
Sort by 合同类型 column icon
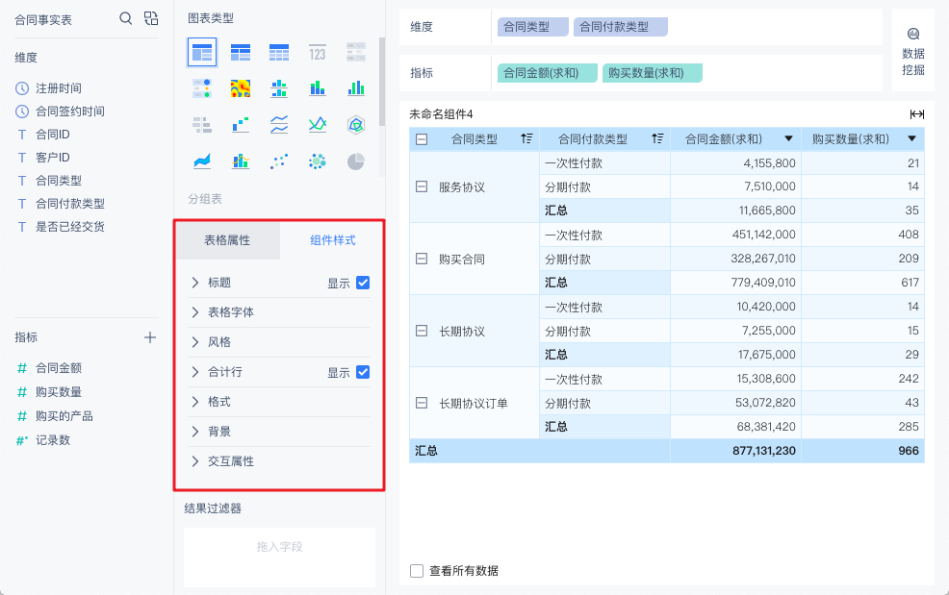(526, 138)
